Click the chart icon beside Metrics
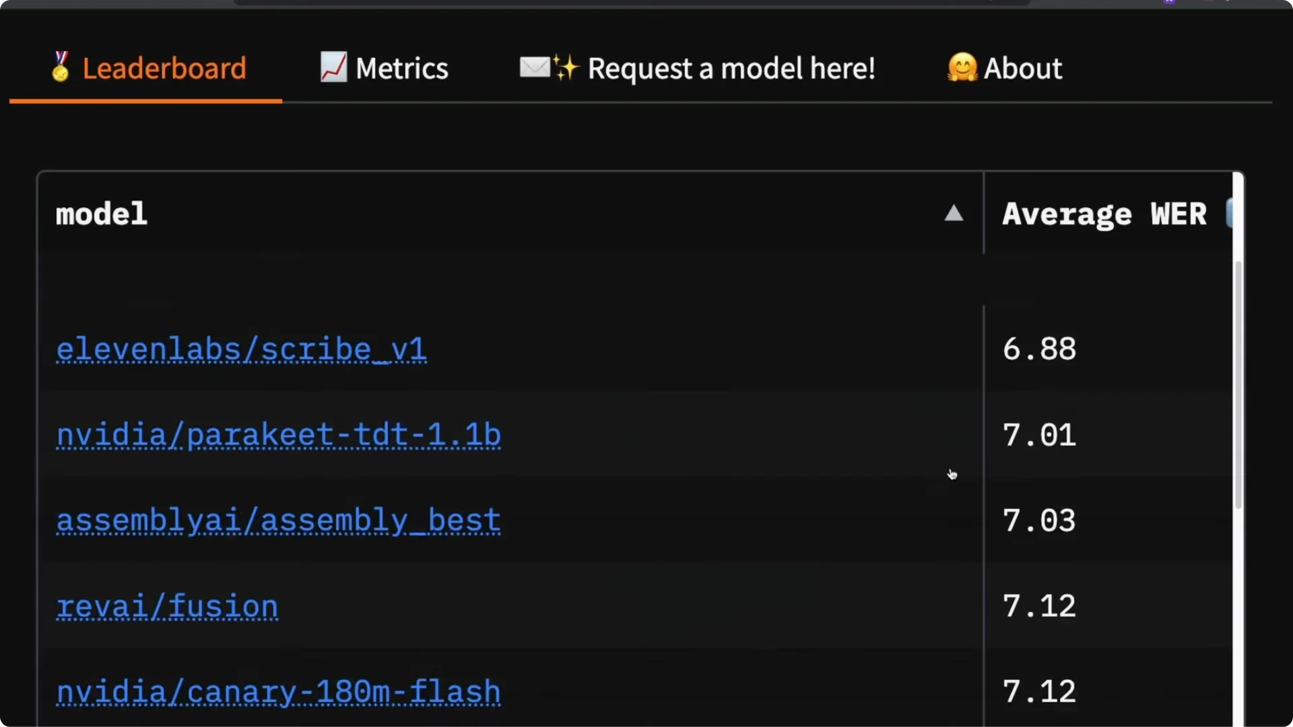 click(333, 67)
